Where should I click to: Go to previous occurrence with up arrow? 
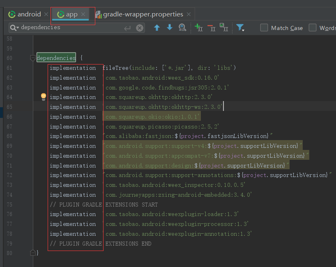157,28
